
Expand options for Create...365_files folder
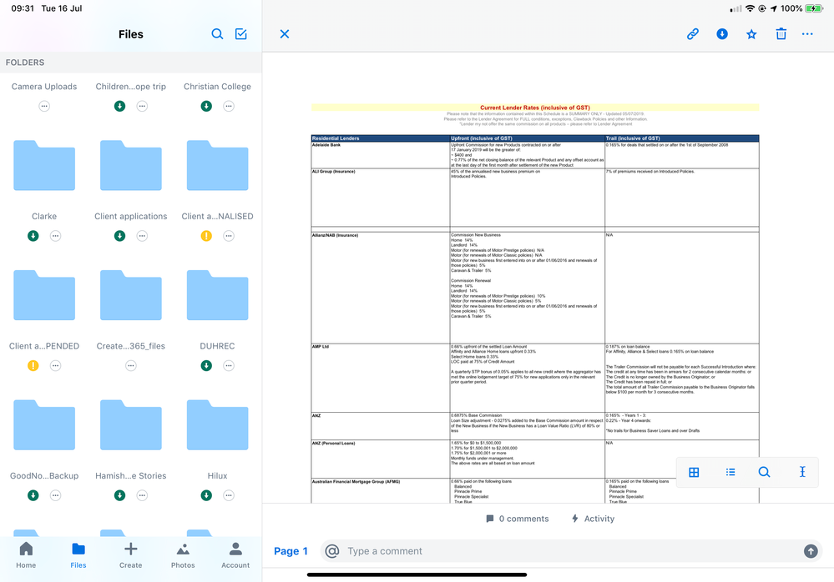coord(131,365)
